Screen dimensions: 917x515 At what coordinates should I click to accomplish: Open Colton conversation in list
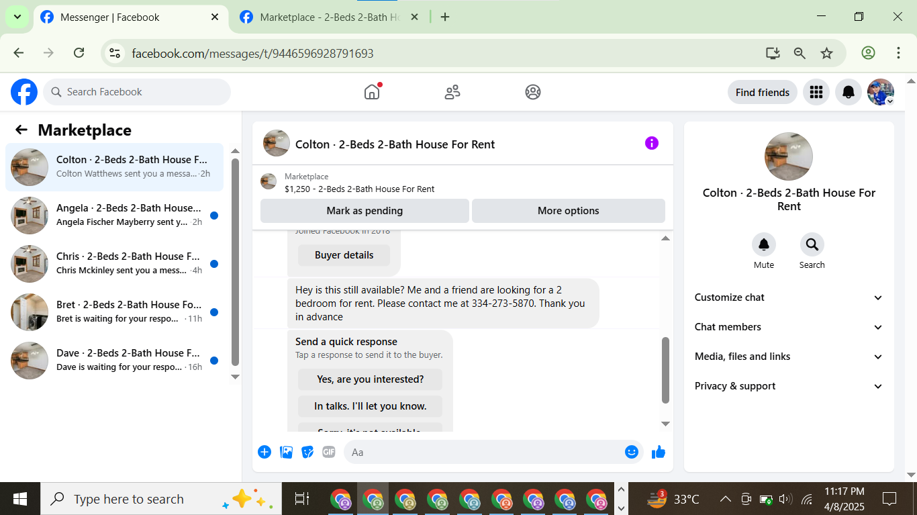click(x=114, y=167)
